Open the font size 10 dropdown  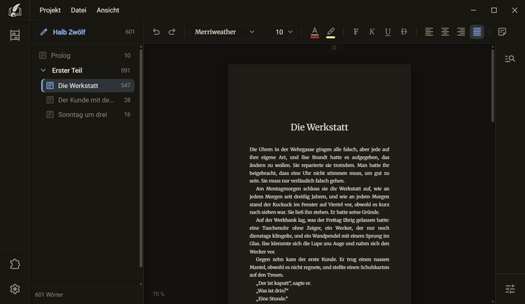click(x=280, y=31)
